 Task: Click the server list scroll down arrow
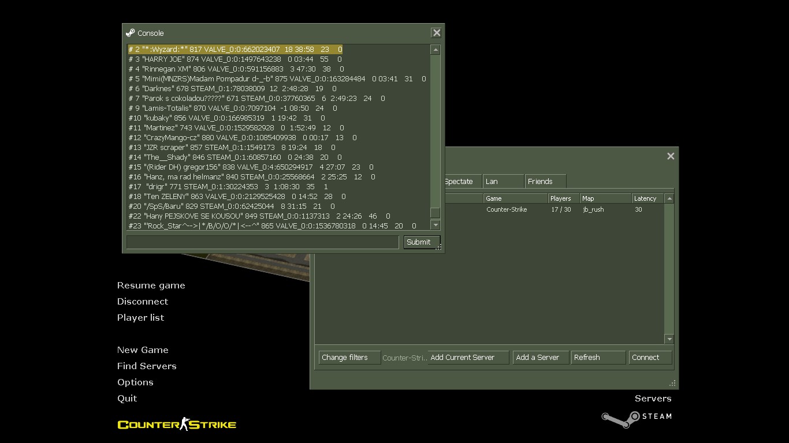(669, 339)
